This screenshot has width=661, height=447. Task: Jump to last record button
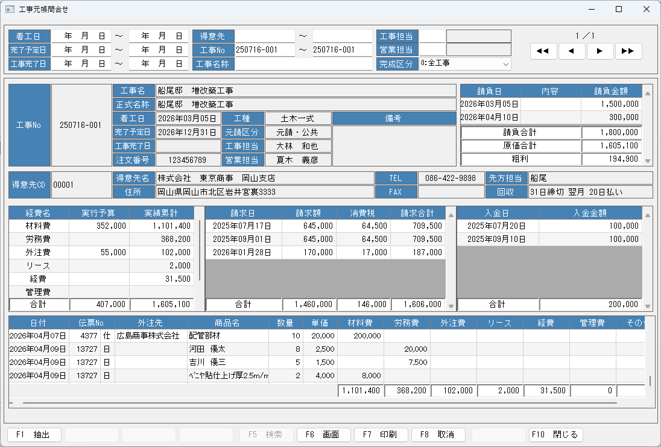tap(628, 51)
